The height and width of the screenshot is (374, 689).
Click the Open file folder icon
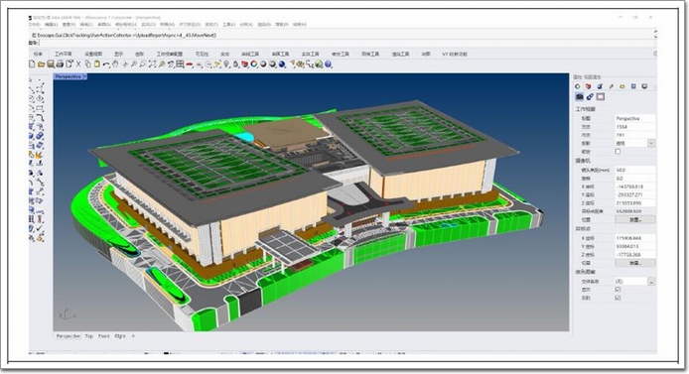(x=42, y=64)
